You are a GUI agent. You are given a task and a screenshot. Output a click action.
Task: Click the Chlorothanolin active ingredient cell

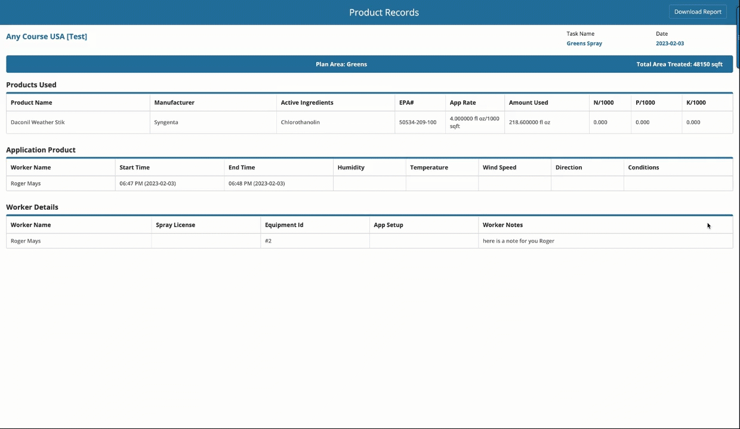300,122
